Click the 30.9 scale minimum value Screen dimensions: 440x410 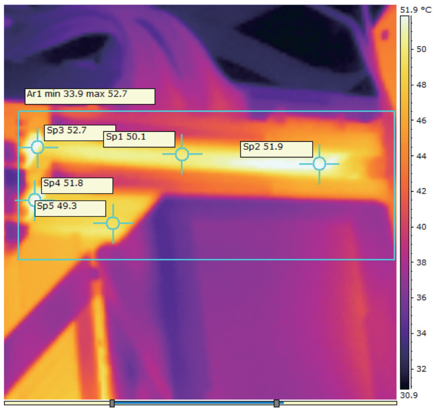(x=409, y=395)
